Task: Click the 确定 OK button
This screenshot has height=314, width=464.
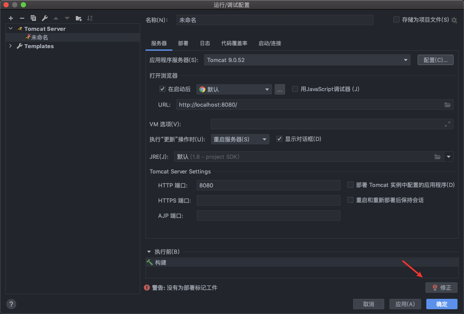Action: [442, 304]
